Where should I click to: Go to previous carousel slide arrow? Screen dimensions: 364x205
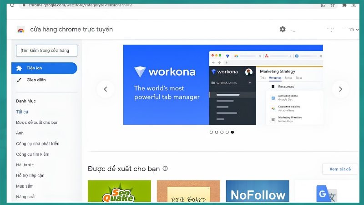coord(106,89)
